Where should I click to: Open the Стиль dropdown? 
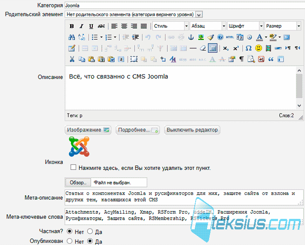pos(171,26)
